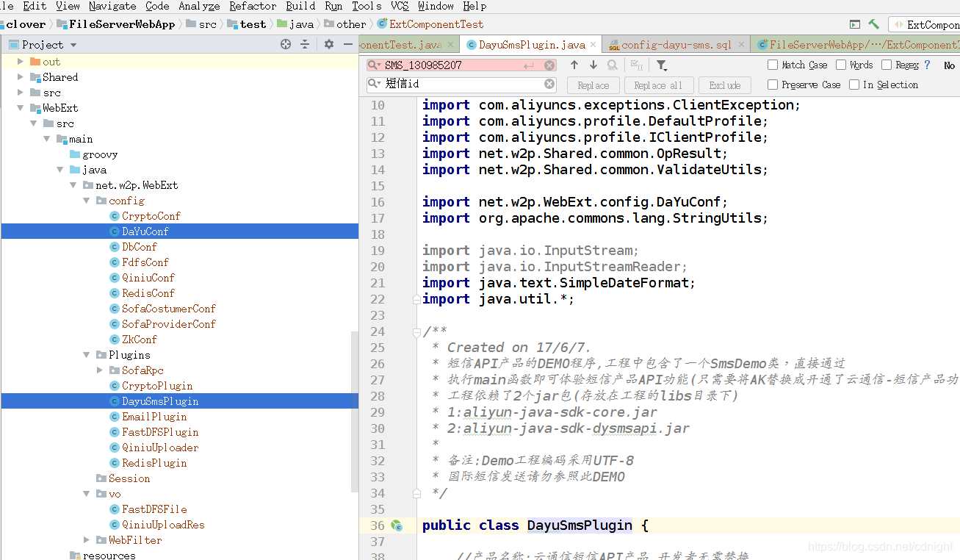Click the Replace button

593,85
